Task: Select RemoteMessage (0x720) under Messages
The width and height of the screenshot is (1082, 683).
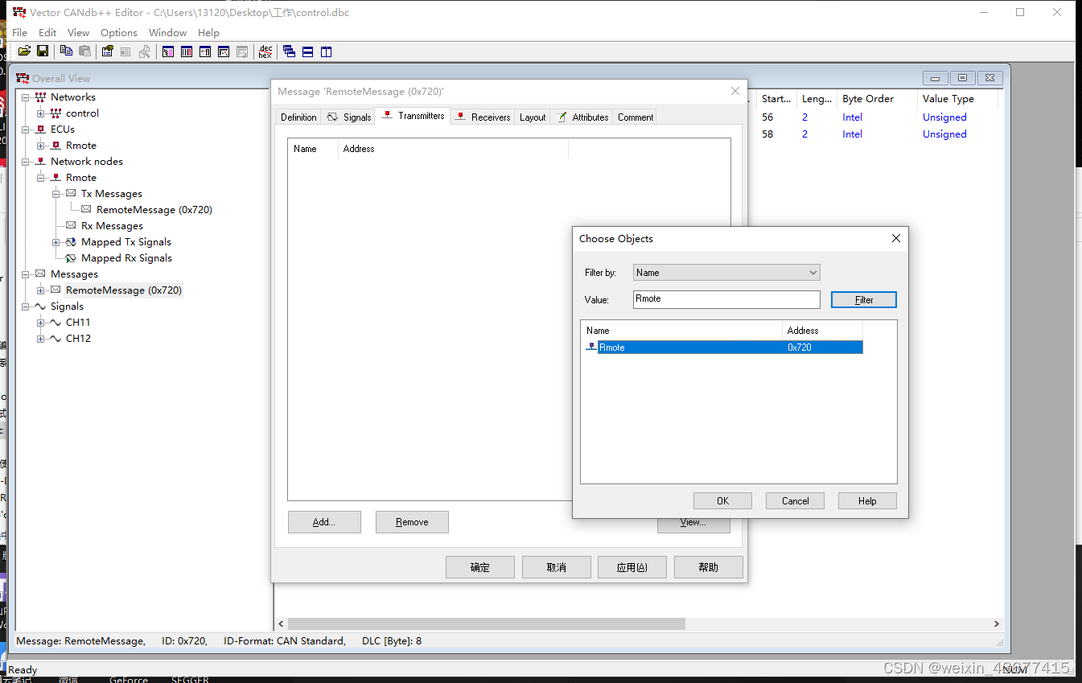Action: (123, 290)
